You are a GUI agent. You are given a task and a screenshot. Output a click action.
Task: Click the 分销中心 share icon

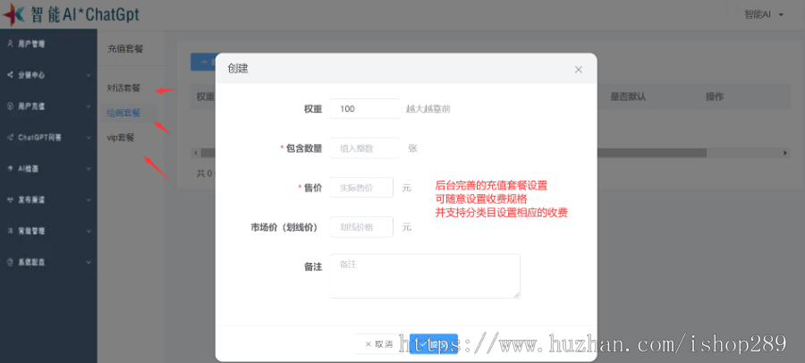point(10,75)
